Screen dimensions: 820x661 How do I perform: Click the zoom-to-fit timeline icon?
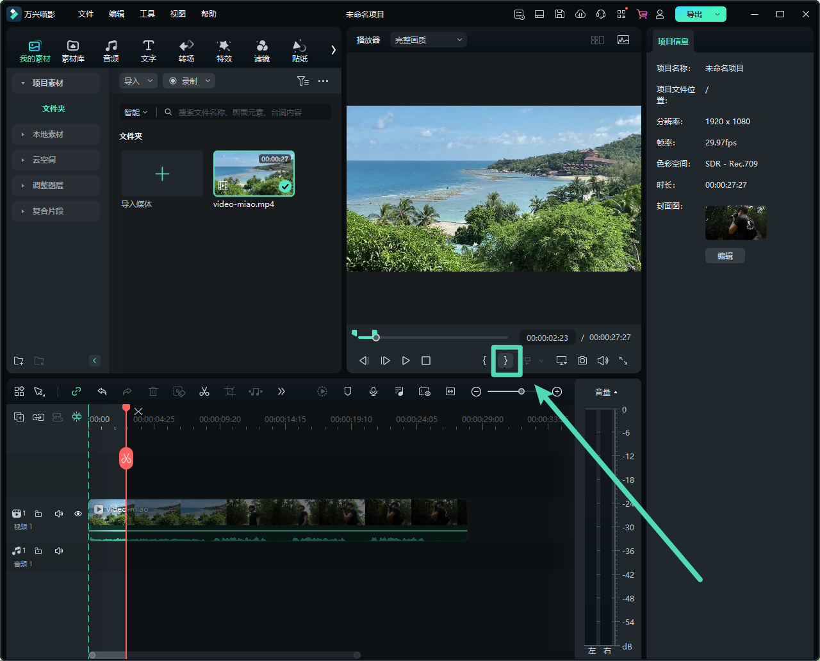pos(450,391)
